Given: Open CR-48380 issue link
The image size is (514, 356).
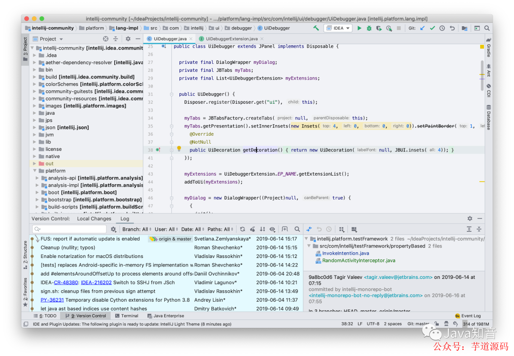Looking at the screenshot, I should point(66,282).
